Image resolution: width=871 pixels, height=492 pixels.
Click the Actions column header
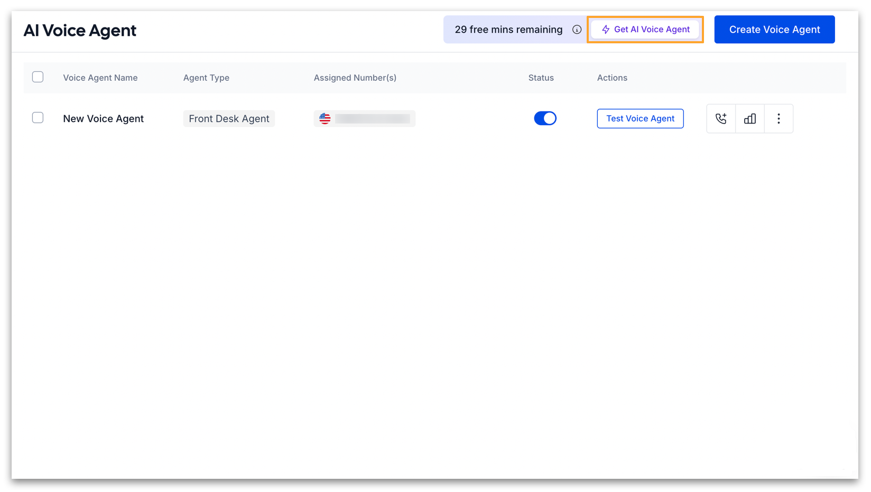coord(612,78)
